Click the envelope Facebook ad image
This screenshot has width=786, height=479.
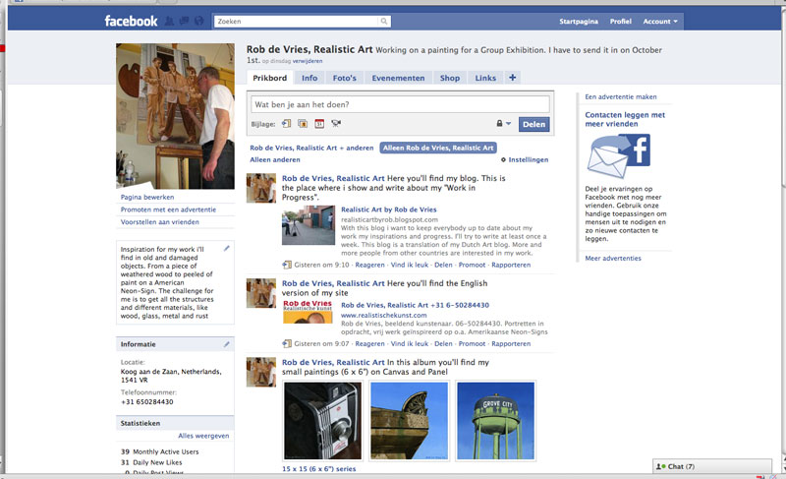click(x=619, y=156)
